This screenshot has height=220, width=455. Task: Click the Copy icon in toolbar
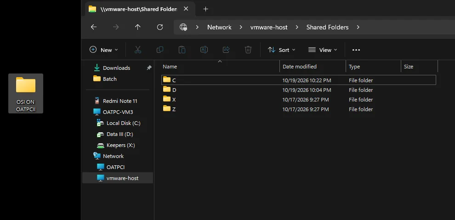[x=160, y=50]
